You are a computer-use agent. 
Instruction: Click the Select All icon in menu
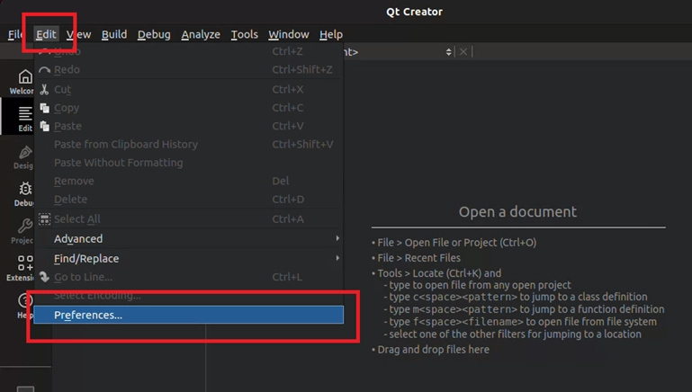[x=44, y=218]
